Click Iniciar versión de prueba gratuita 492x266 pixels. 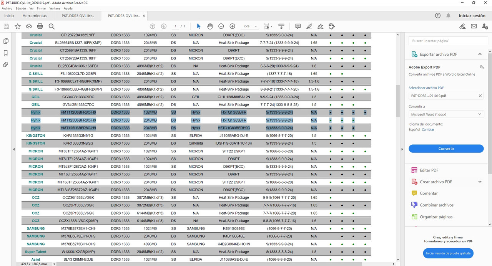pos(448,253)
